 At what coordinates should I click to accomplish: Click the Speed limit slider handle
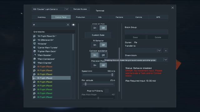[112, 75]
